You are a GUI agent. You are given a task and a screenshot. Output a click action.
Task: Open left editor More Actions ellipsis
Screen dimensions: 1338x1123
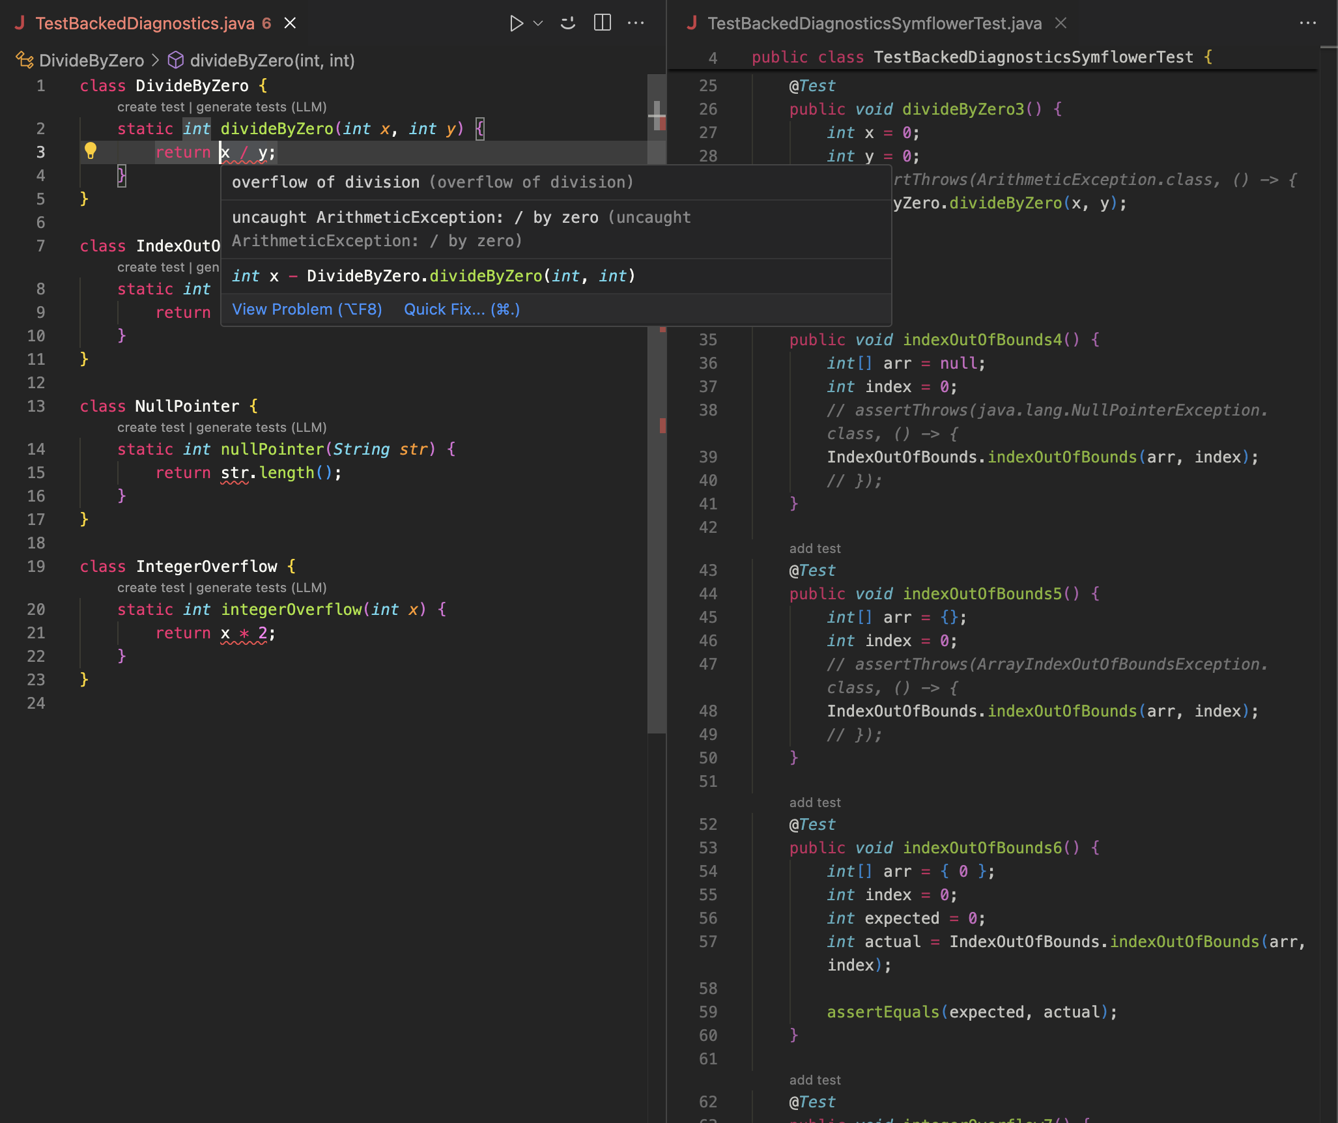(x=636, y=23)
